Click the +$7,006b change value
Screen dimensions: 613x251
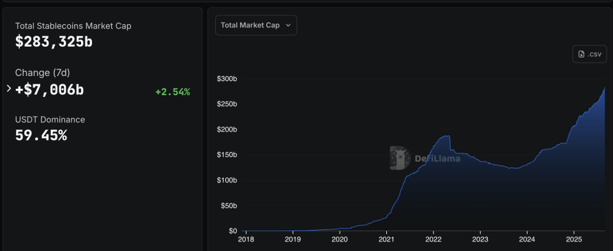[x=50, y=89]
